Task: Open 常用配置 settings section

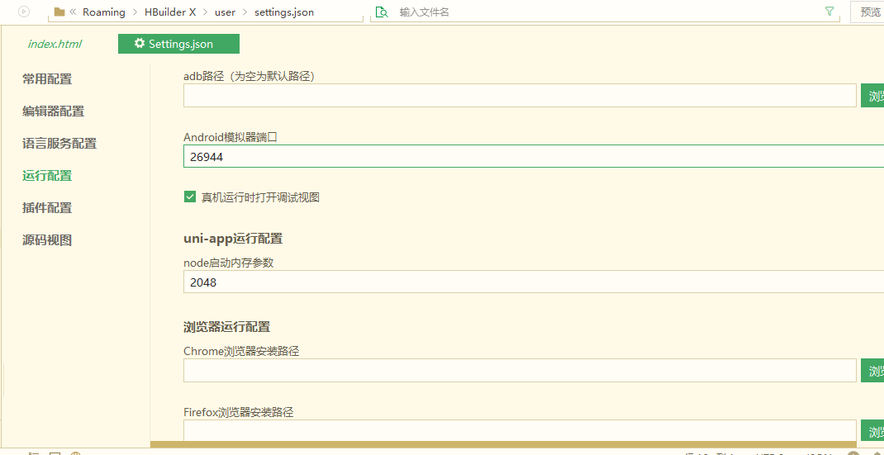Action: tap(47, 79)
